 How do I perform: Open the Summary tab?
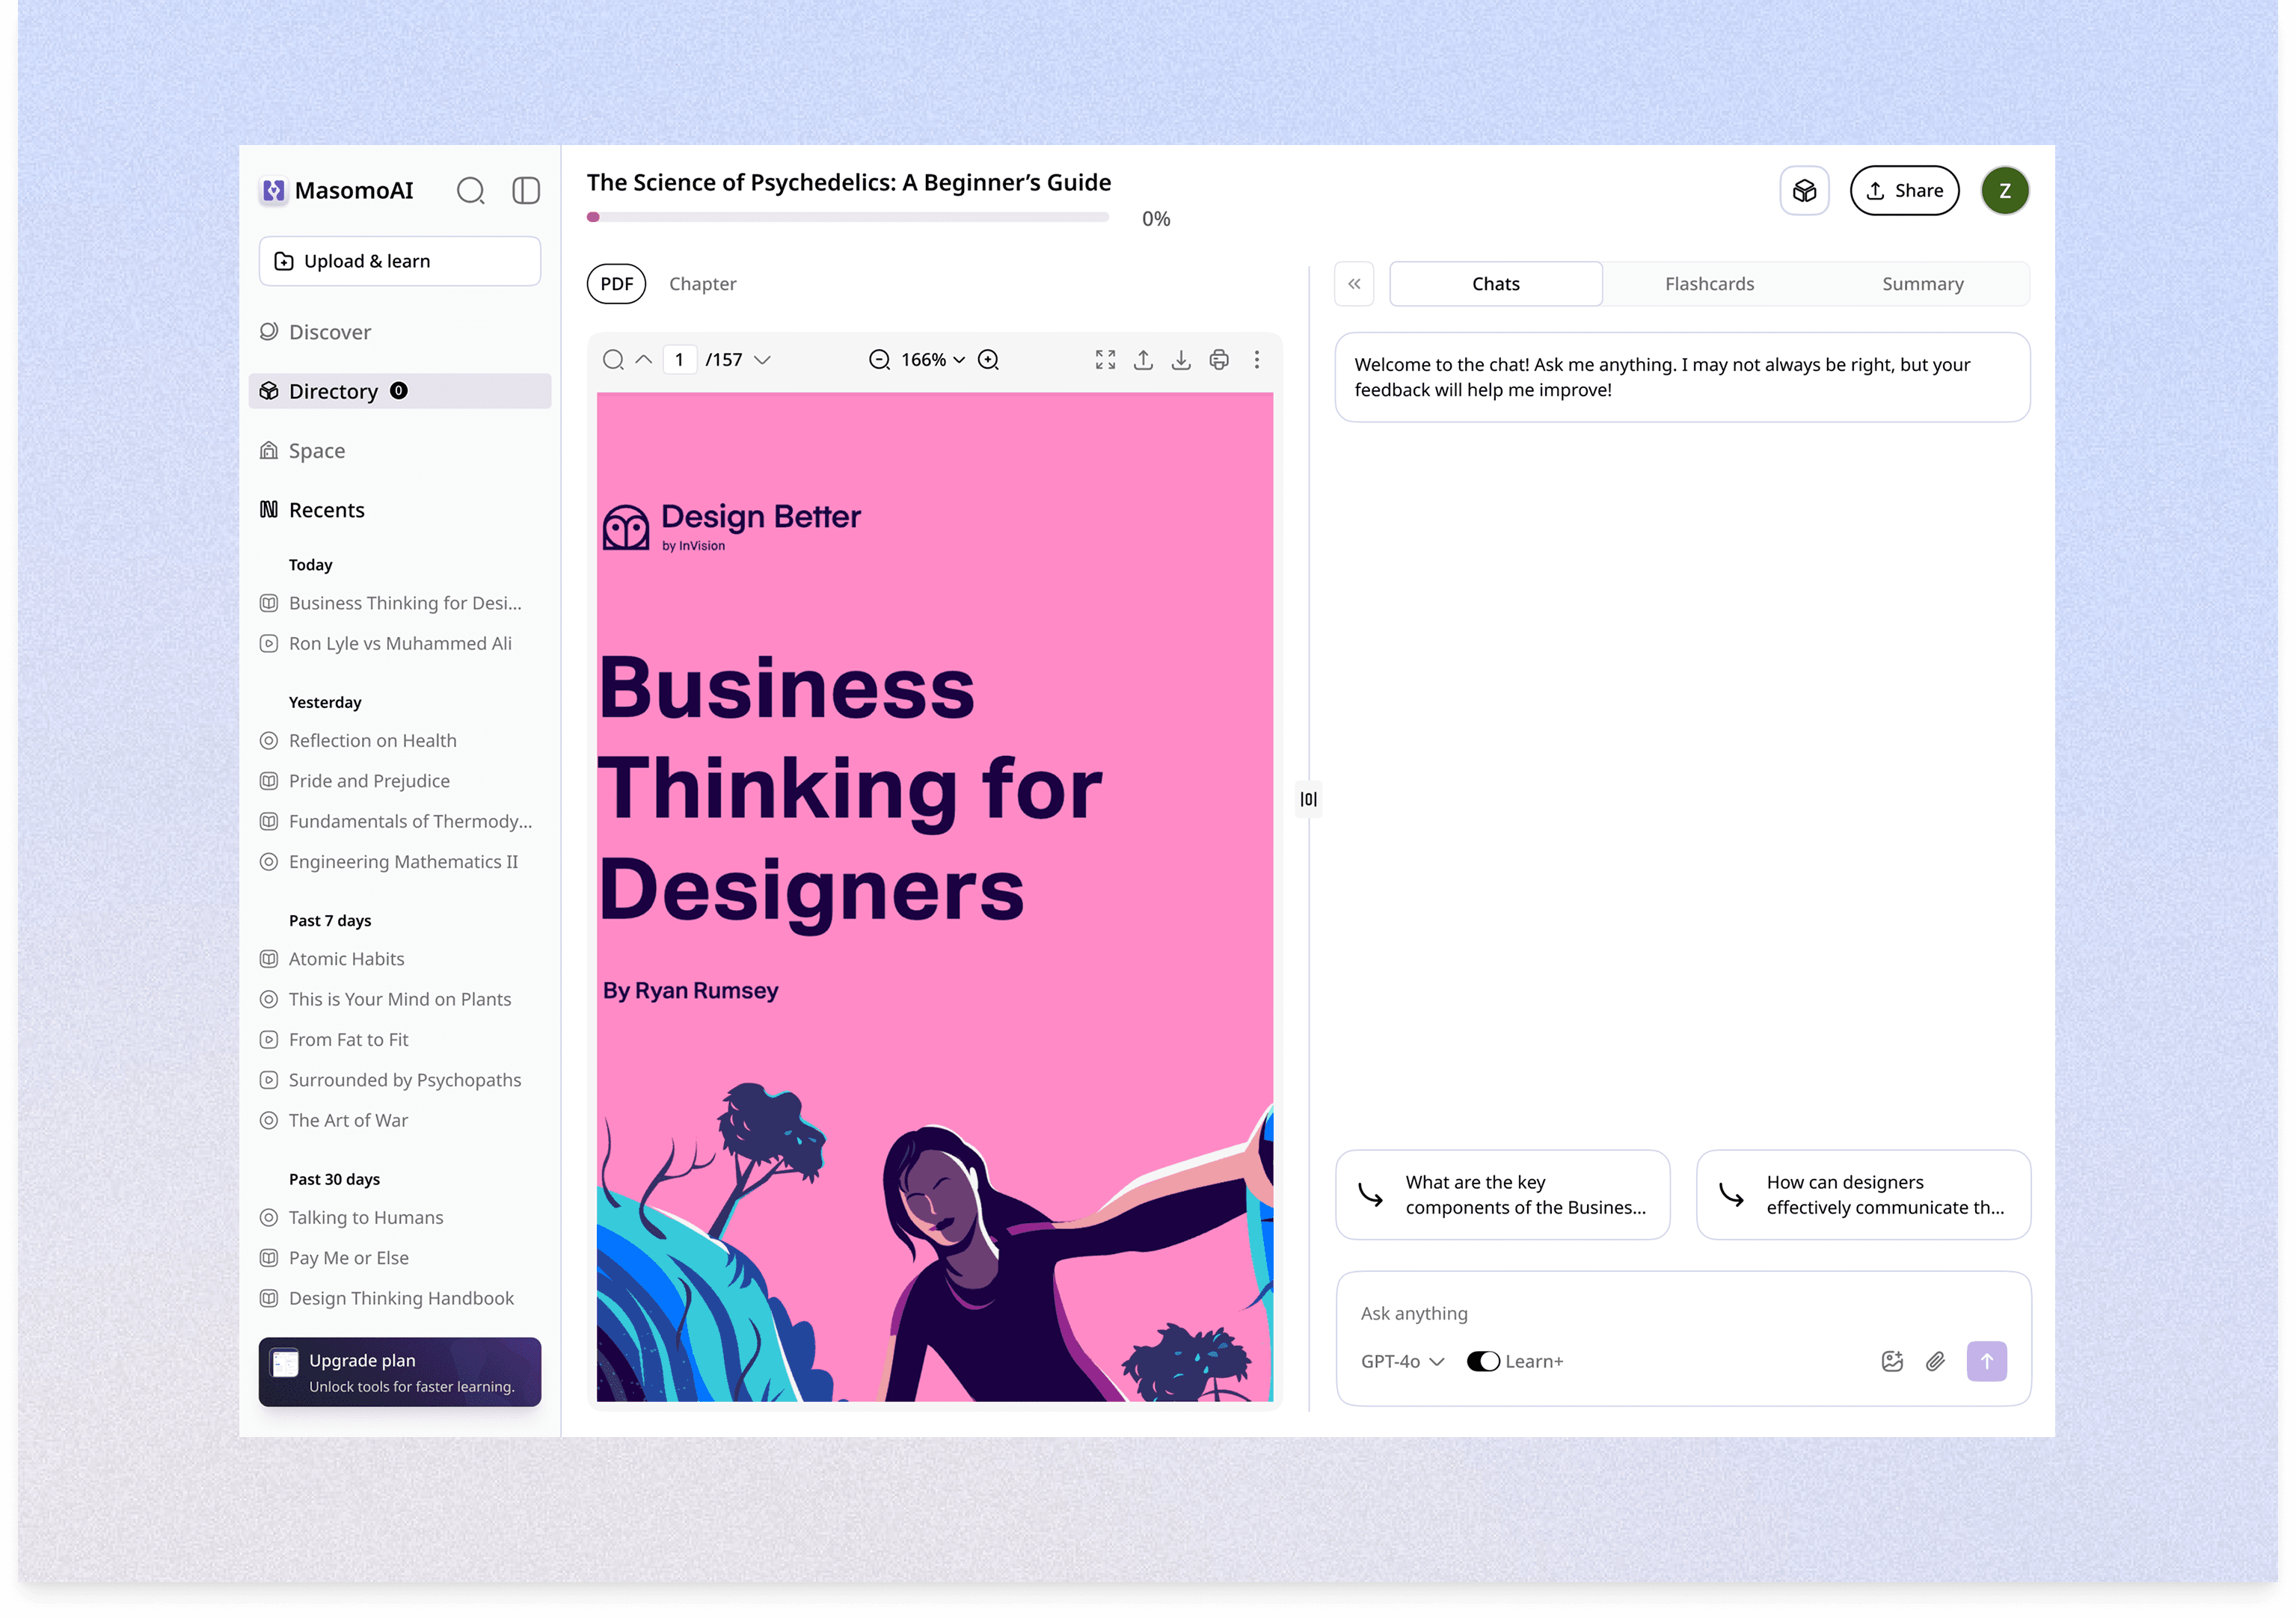1922,284
